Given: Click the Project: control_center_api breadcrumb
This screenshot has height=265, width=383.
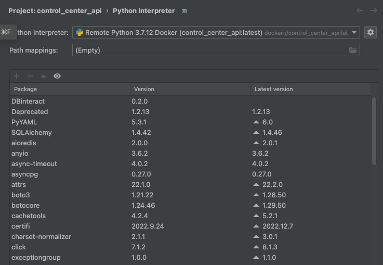Looking at the screenshot, I should click(x=55, y=11).
